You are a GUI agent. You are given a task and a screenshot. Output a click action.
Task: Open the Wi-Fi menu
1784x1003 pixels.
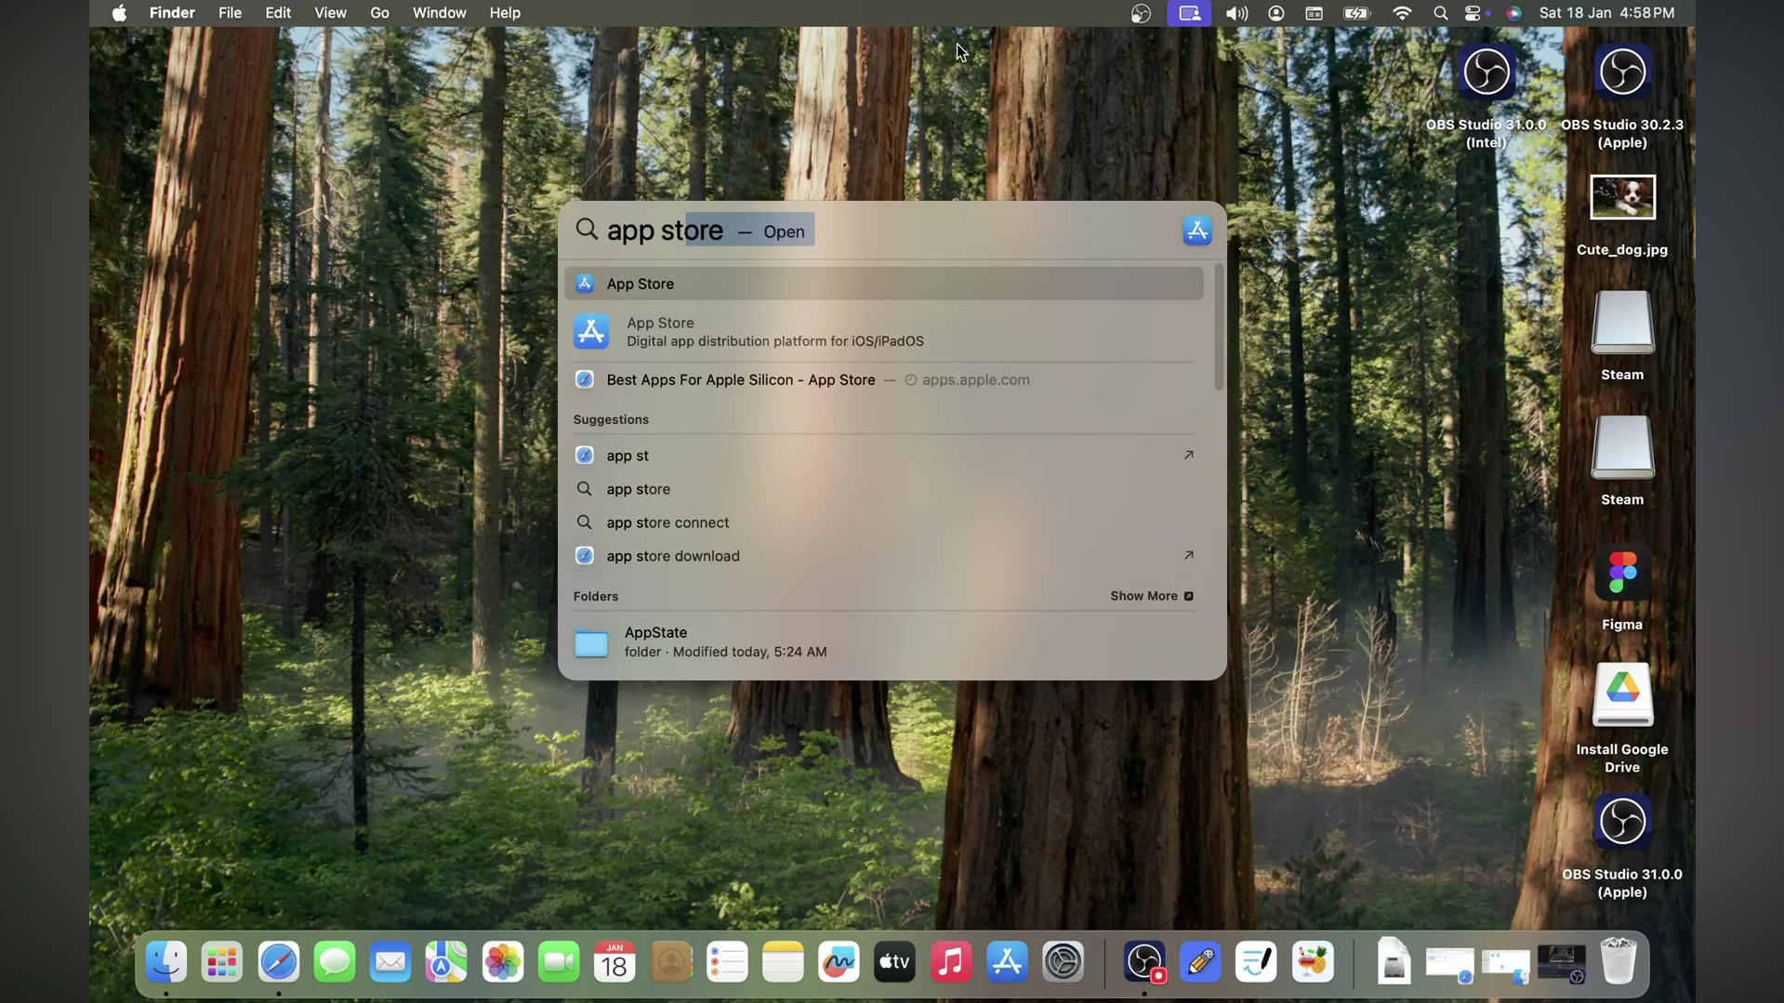pos(1402,13)
